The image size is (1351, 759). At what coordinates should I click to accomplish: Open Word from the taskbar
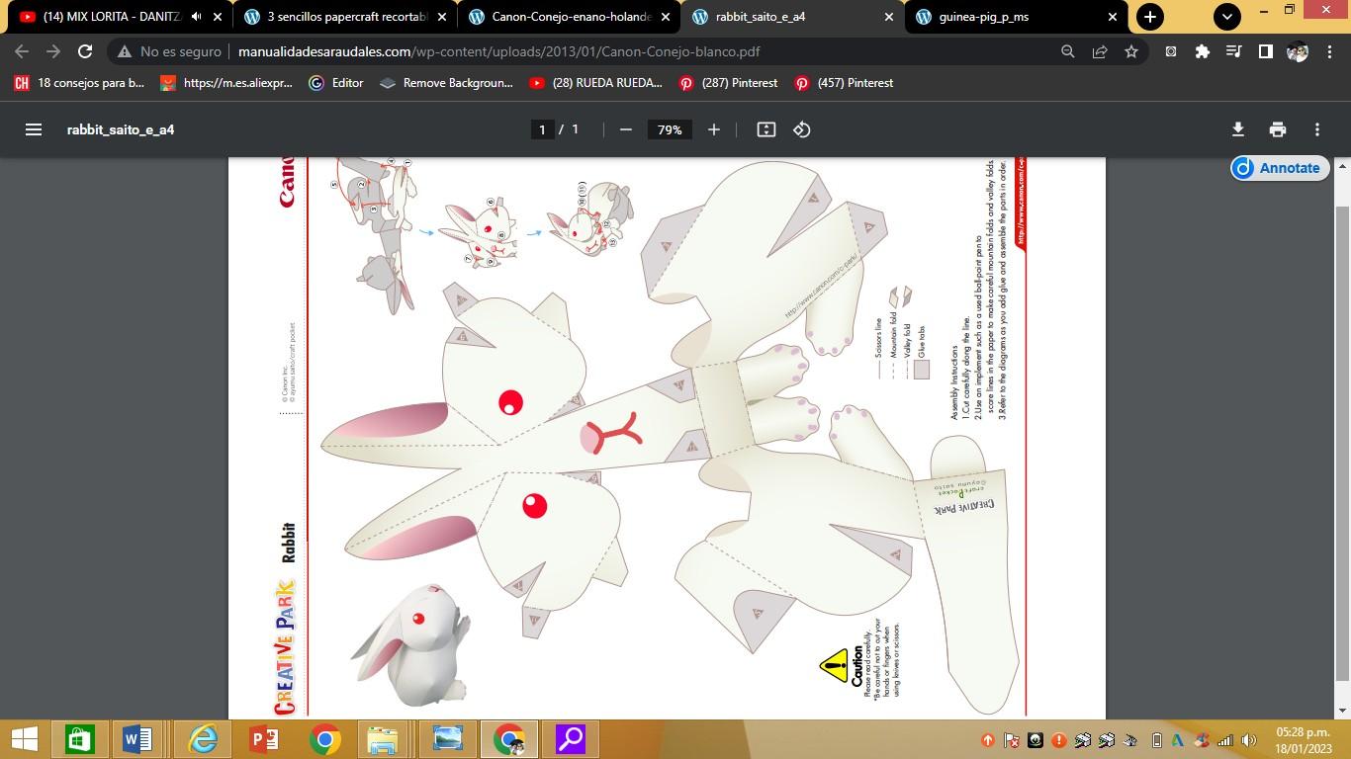tap(137, 739)
